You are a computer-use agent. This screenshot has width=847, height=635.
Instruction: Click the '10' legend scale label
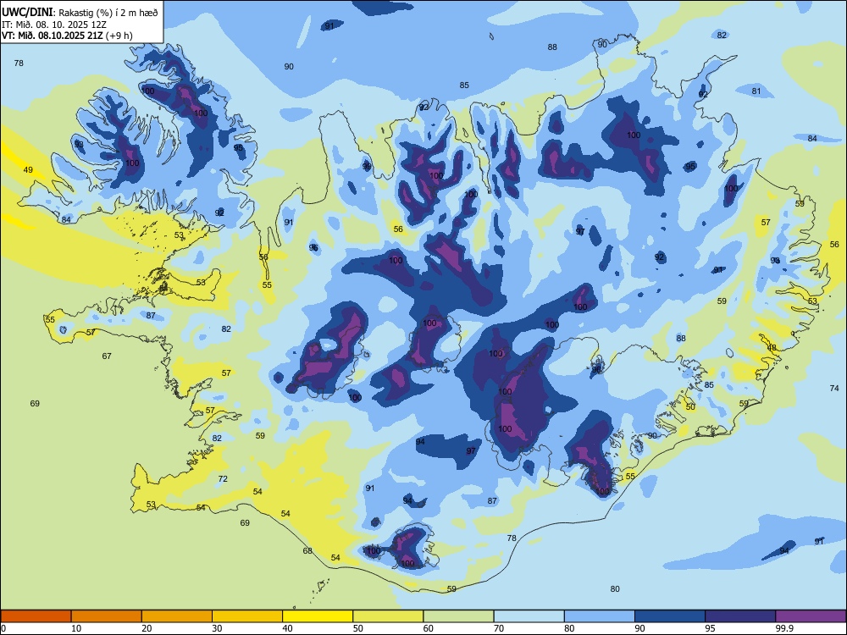[76, 628]
